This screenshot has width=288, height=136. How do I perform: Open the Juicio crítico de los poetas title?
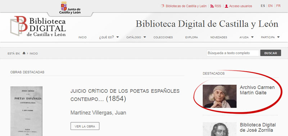[x=125, y=95]
